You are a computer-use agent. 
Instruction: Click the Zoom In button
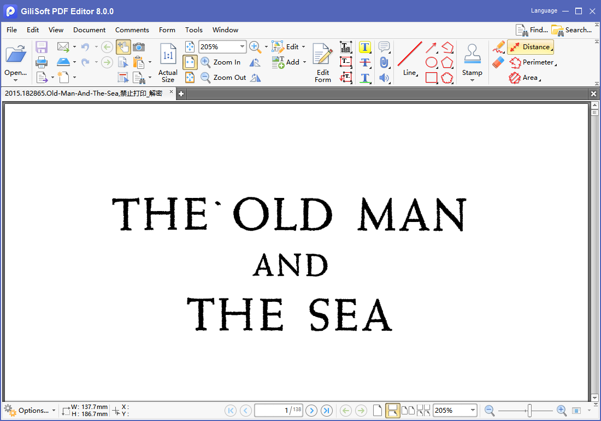pos(221,62)
